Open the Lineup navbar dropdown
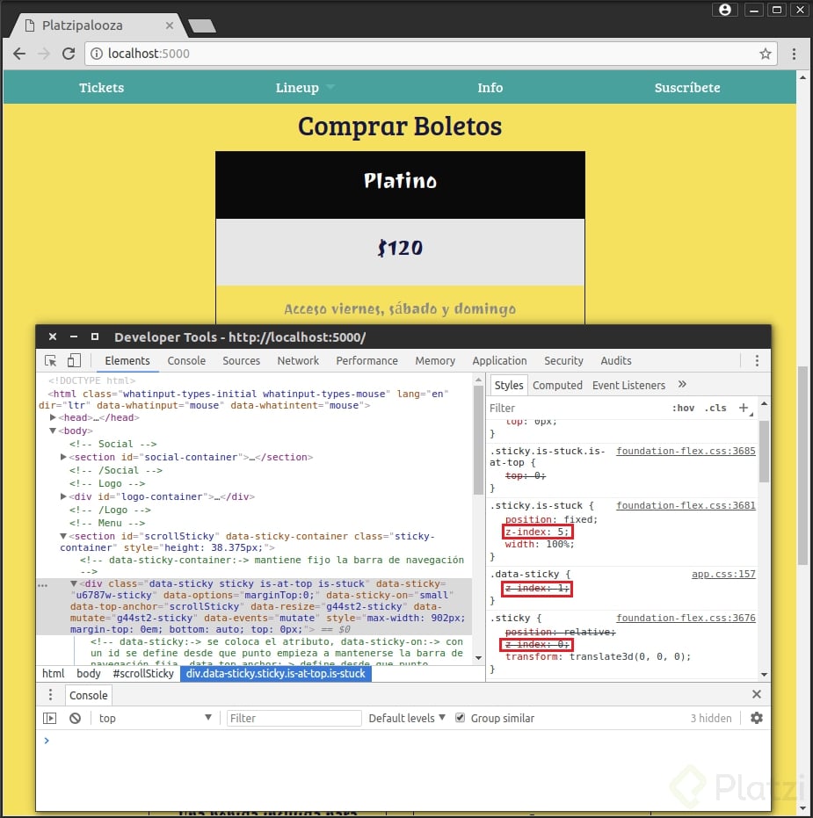This screenshot has width=813, height=818. (305, 88)
